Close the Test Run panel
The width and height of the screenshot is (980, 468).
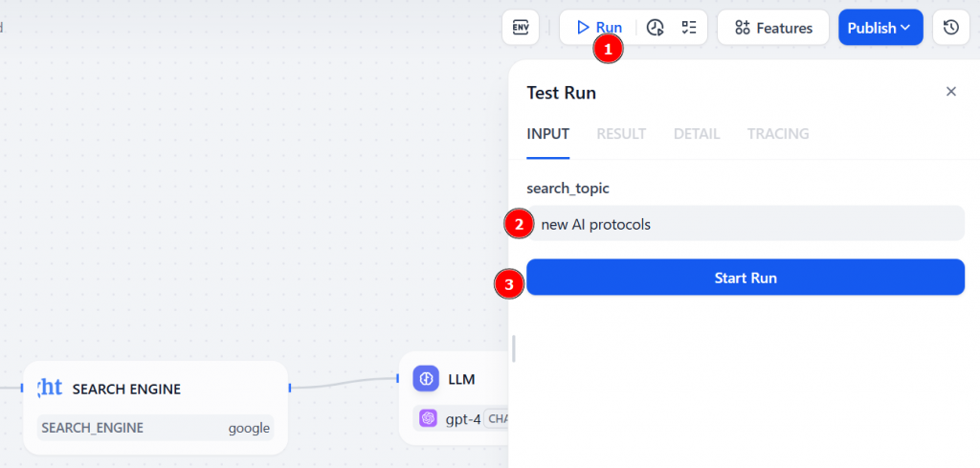pos(950,92)
